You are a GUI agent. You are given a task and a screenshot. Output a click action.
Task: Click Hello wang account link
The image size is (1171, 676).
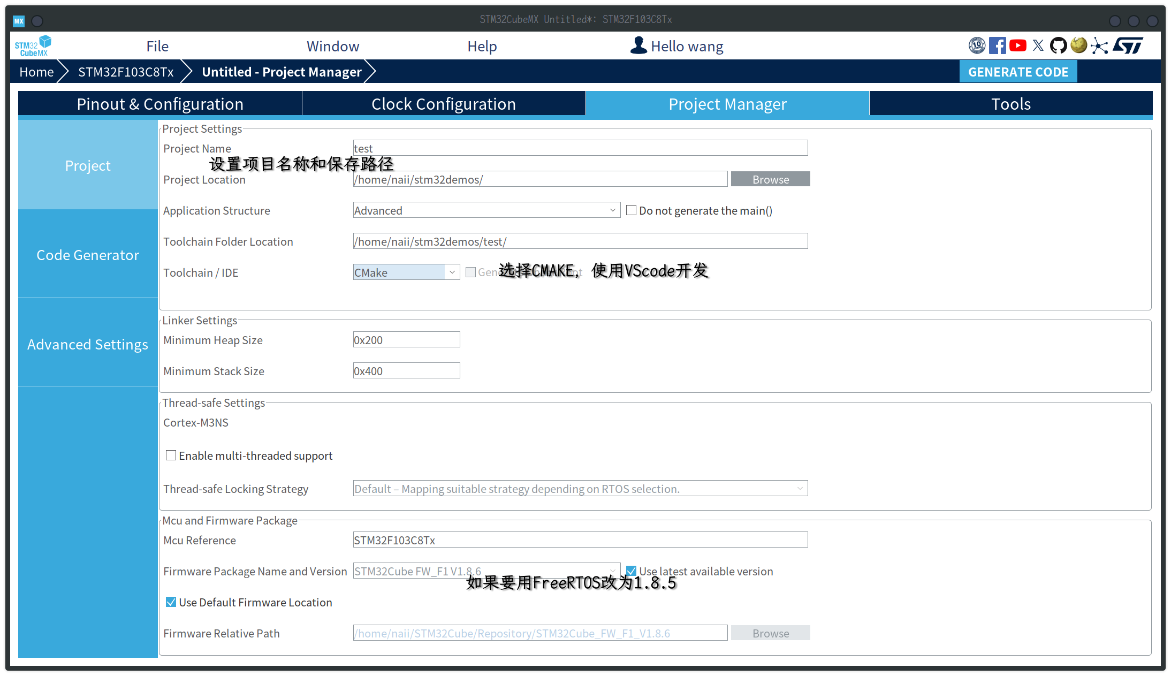point(687,46)
